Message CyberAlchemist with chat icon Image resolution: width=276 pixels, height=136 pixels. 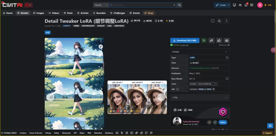pyautogui.click(x=215, y=122)
